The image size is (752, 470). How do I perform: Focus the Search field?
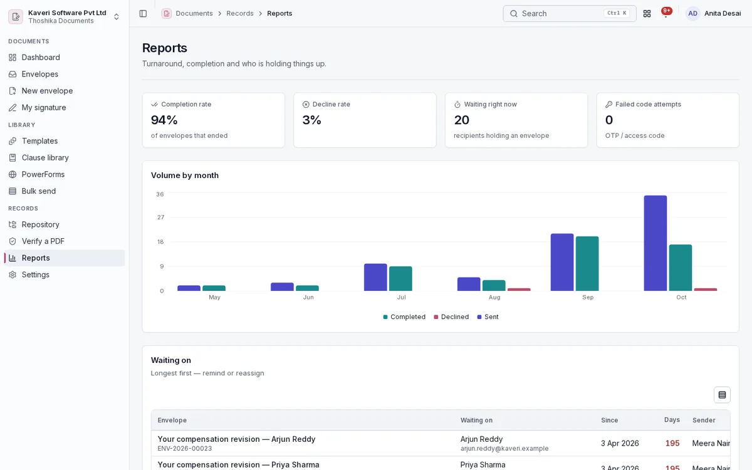(x=569, y=13)
